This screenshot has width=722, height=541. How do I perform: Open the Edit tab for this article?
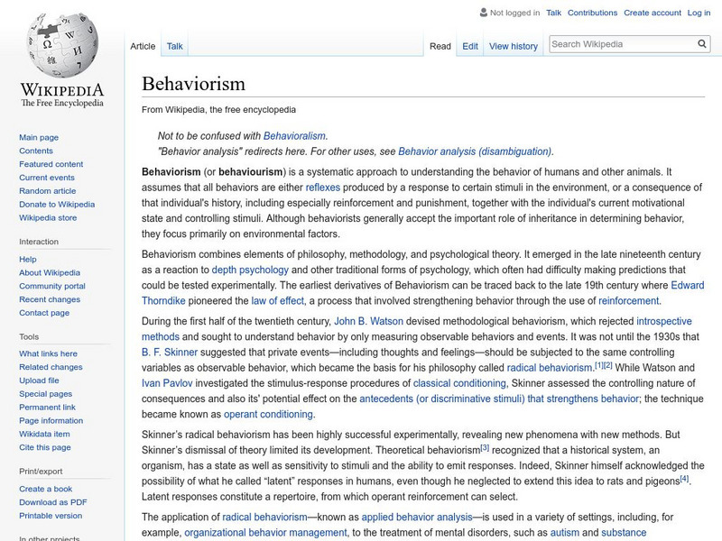470,45
